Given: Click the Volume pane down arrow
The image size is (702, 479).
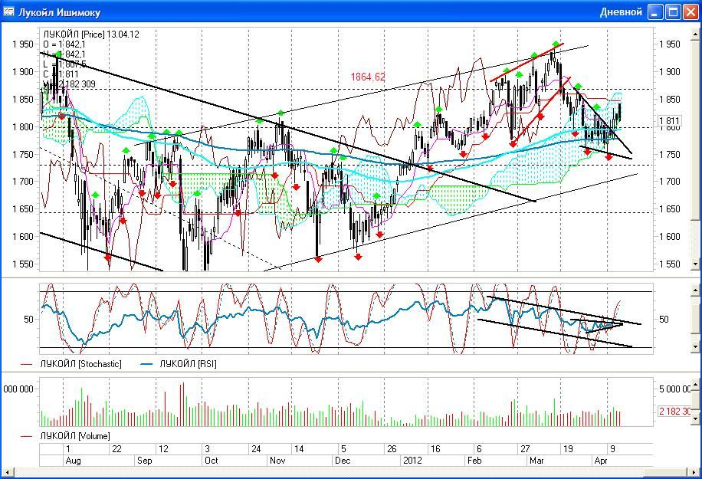Looking at the screenshot, I should click(696, 418).
